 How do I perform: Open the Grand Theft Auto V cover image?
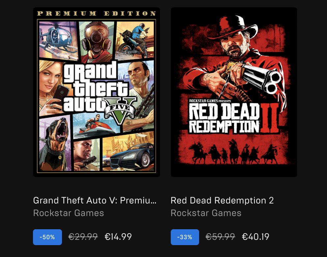pyautogui.click(x=96, y=92)
